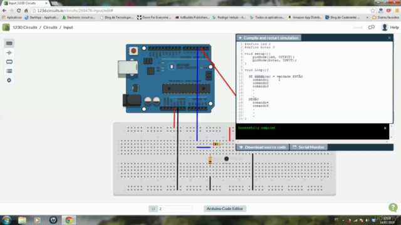Open the bill of materials list icon
The width and height of the screenshot is (401, 225).
tap(9, 71)
